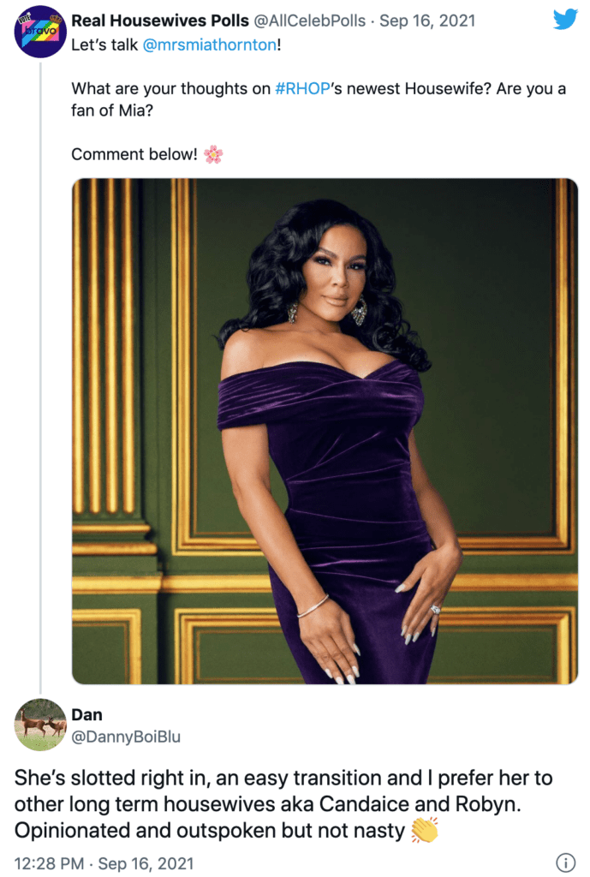Enlarge the purple velvet dress photo
This screenshot has height=877, width=590.
[x=325, y=432]
